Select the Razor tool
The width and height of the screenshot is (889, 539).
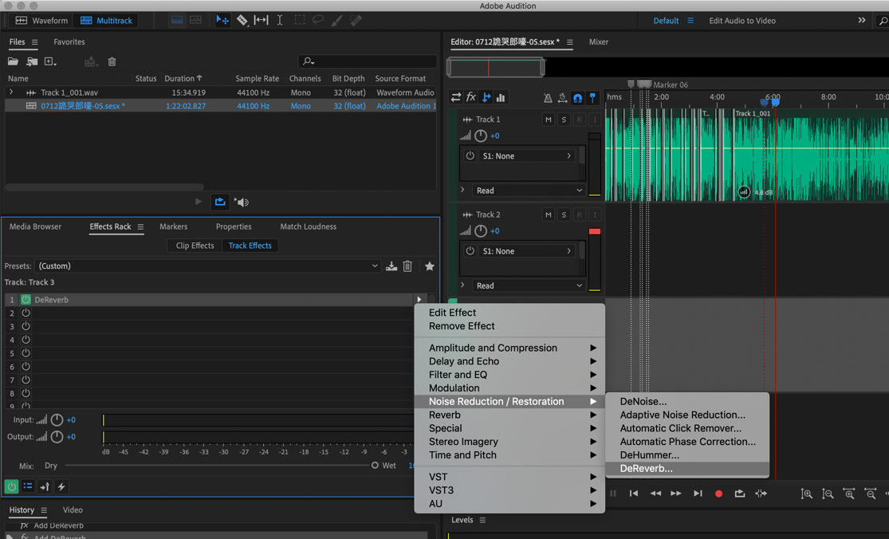242,21
